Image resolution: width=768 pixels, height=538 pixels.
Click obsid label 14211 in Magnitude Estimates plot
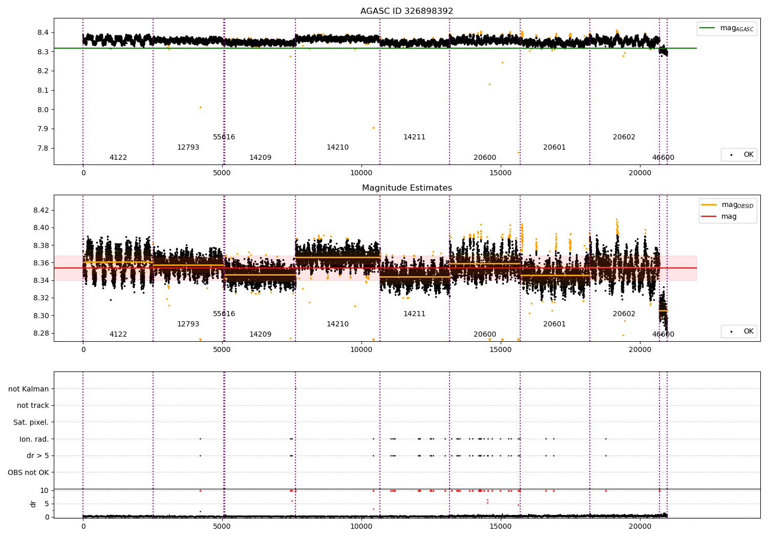click(x=414, y=314)
